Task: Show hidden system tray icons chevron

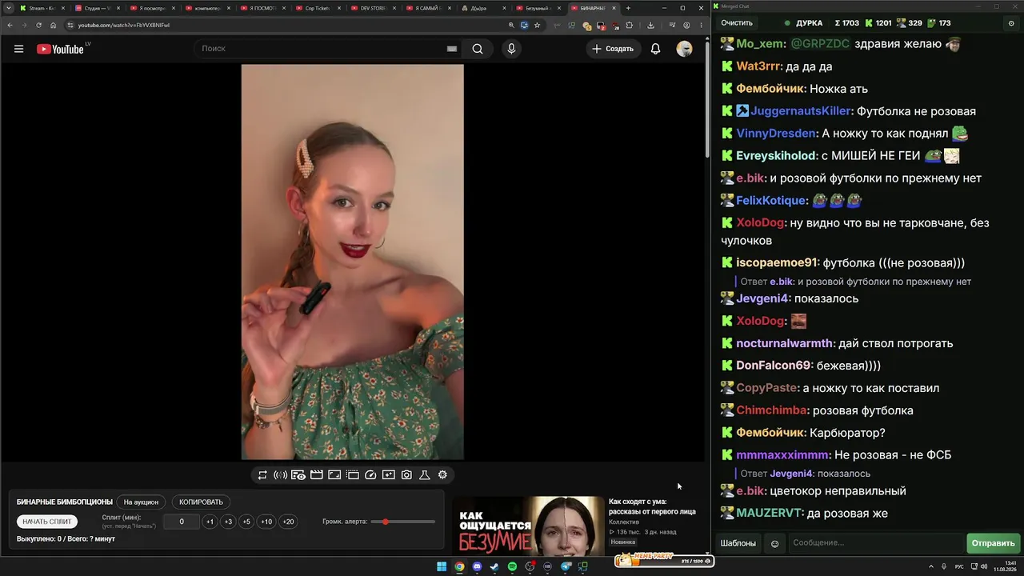Action: tap(930, 566)
